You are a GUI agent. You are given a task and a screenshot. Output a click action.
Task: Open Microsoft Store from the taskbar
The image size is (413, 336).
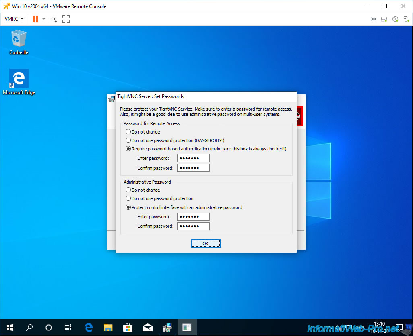(128, 327)
